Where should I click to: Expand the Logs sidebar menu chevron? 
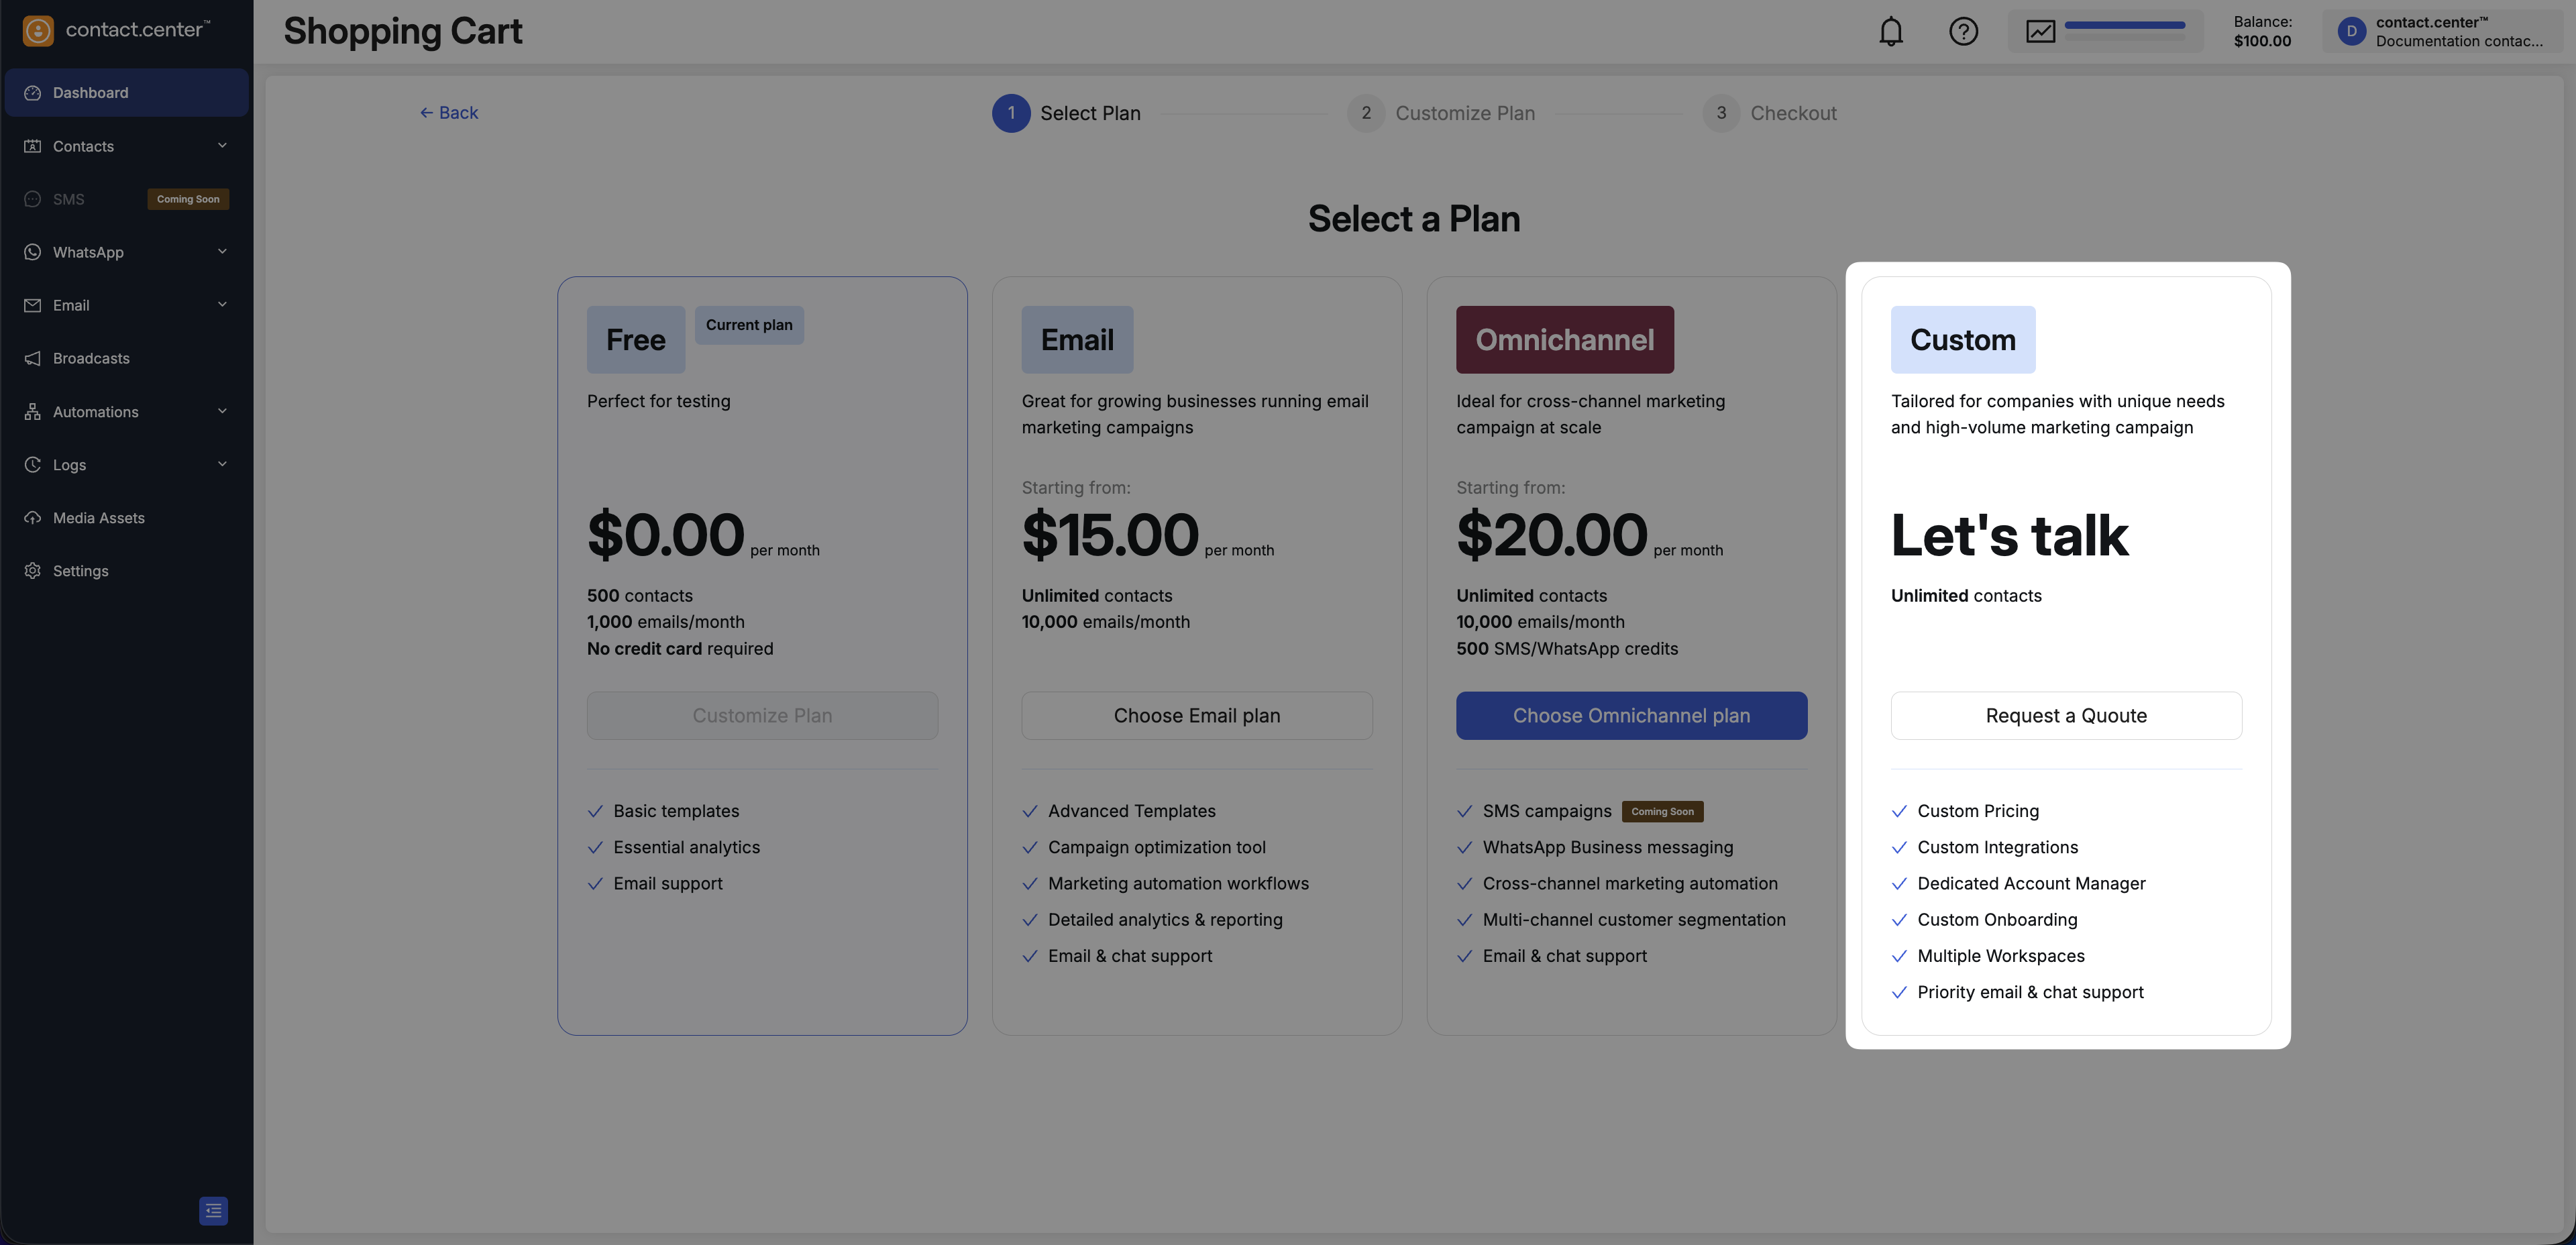click(x=222, y=464)
